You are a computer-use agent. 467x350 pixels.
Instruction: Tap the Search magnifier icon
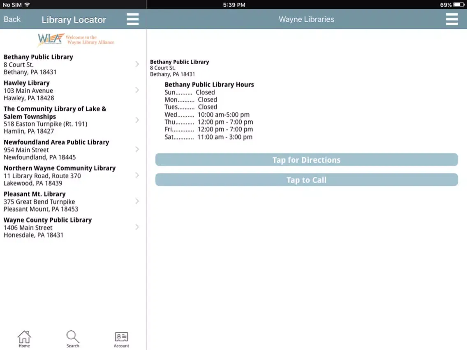(73, 339)
